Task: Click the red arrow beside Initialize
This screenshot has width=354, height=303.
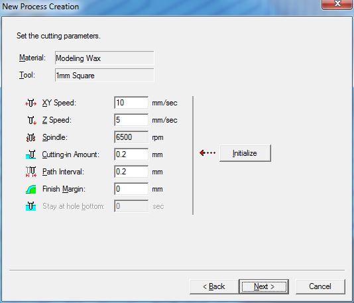Action: [x=207, y=153]
